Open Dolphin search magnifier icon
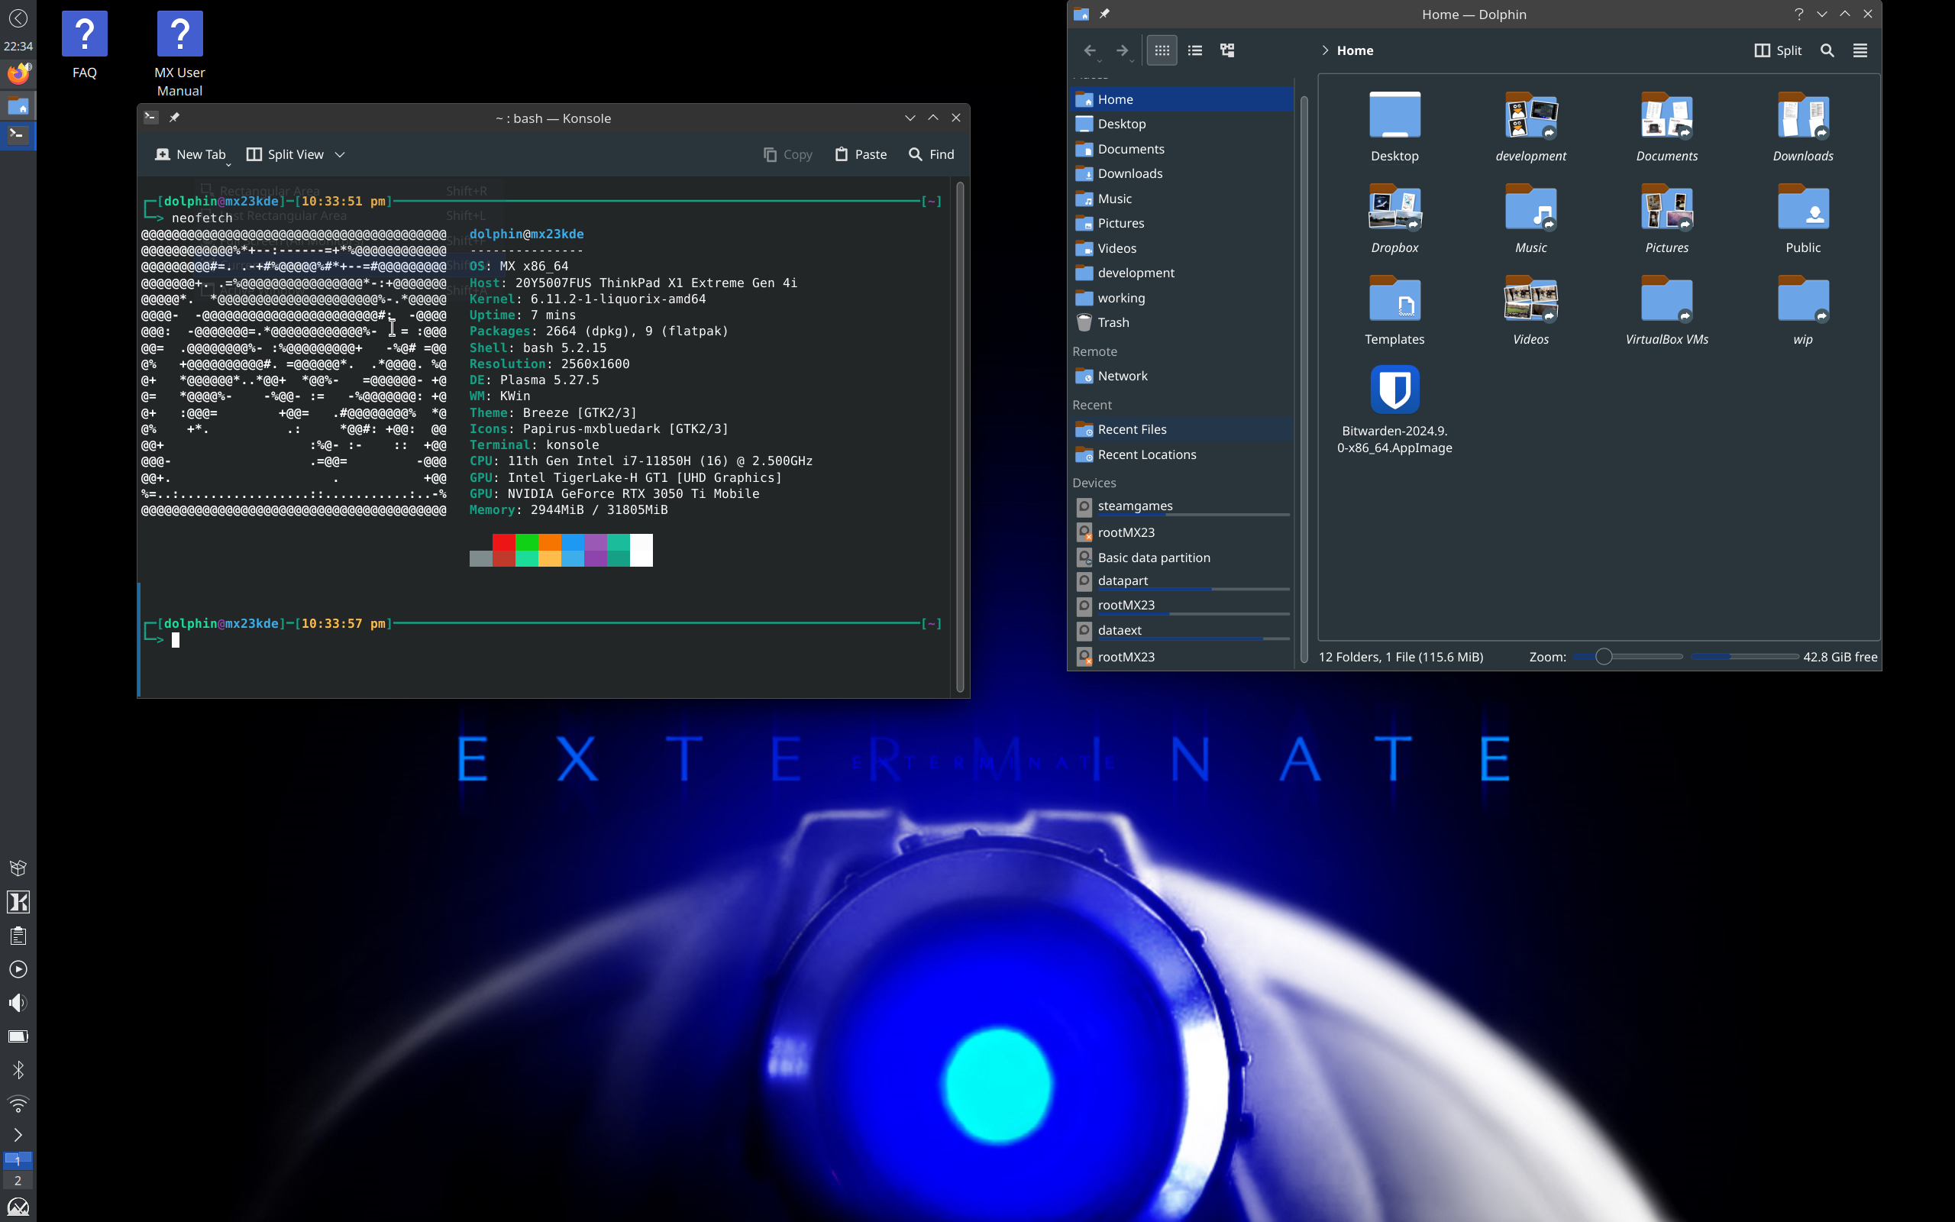The width and height of the screenshot is (1955, 1222). [1827, 50]
